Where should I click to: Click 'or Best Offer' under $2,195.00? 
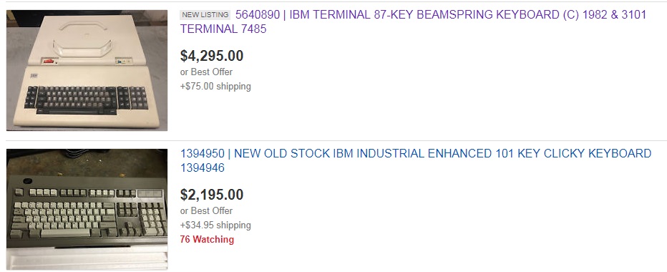(206, 210)
